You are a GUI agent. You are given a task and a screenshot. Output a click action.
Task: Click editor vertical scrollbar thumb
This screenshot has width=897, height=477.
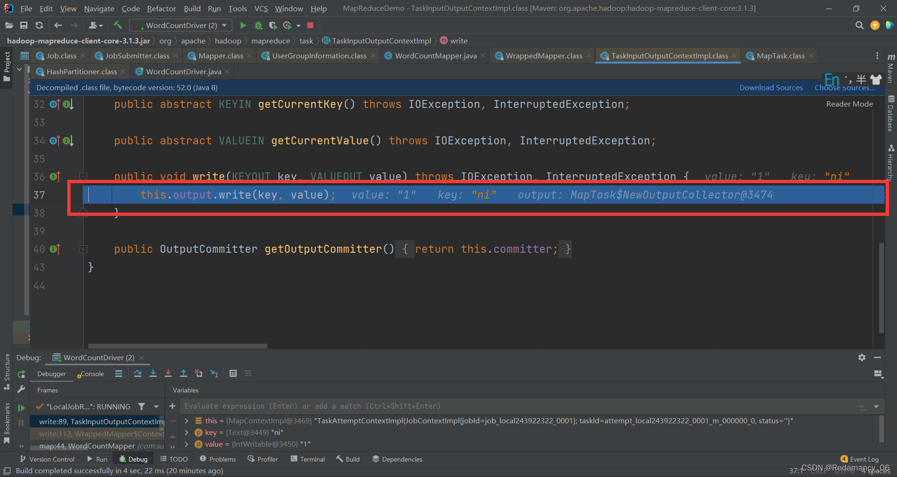882,287
